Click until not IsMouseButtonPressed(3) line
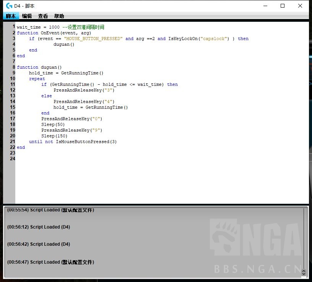This screenshot has width=312, height=282. pos(73,142)
